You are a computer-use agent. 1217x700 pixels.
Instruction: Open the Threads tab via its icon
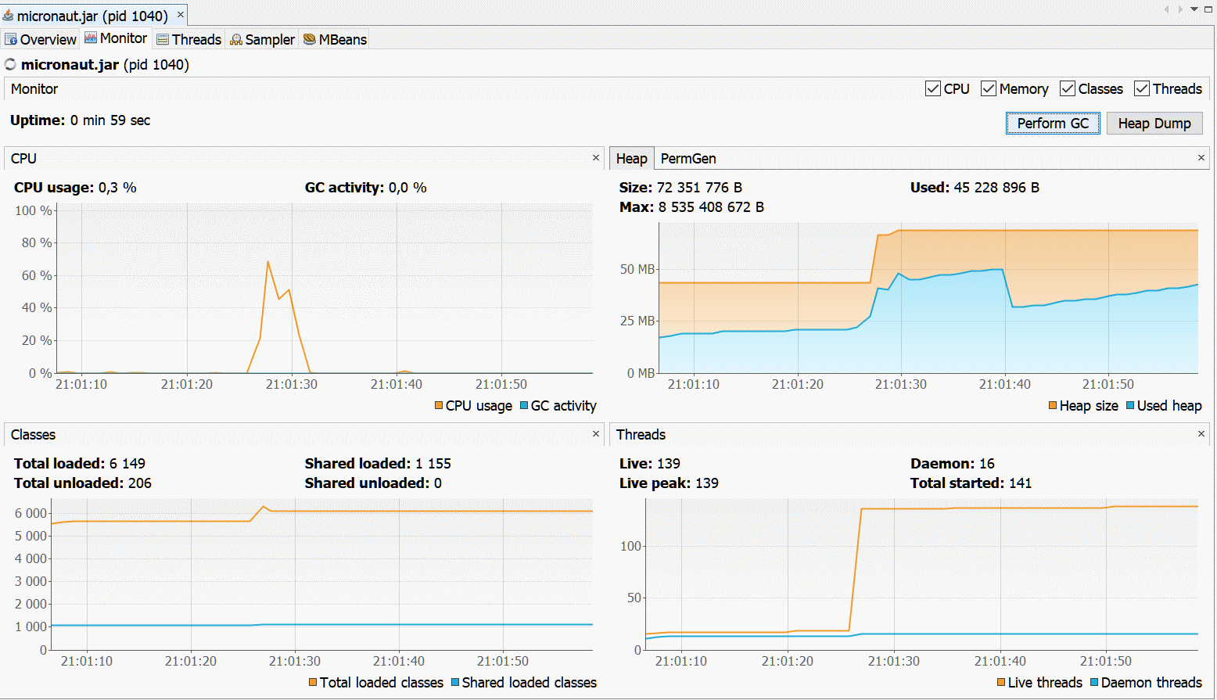163,39
